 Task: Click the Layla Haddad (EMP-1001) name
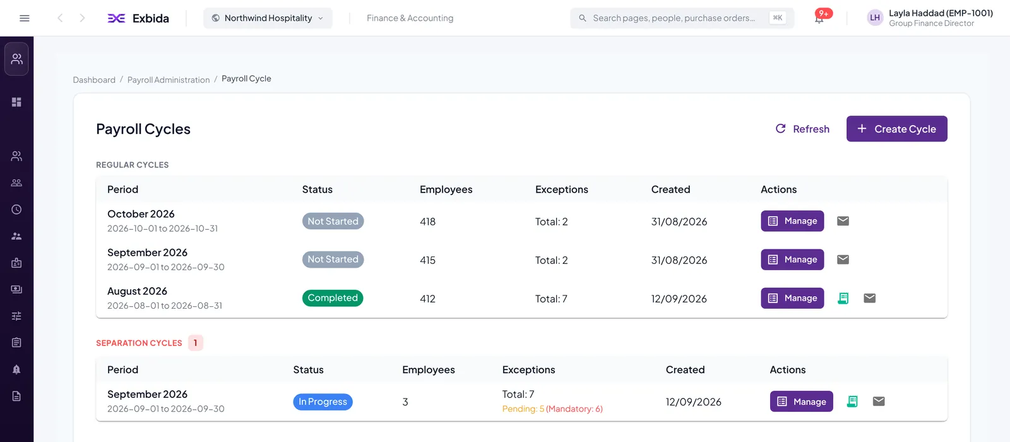click(x=941, y=13)
